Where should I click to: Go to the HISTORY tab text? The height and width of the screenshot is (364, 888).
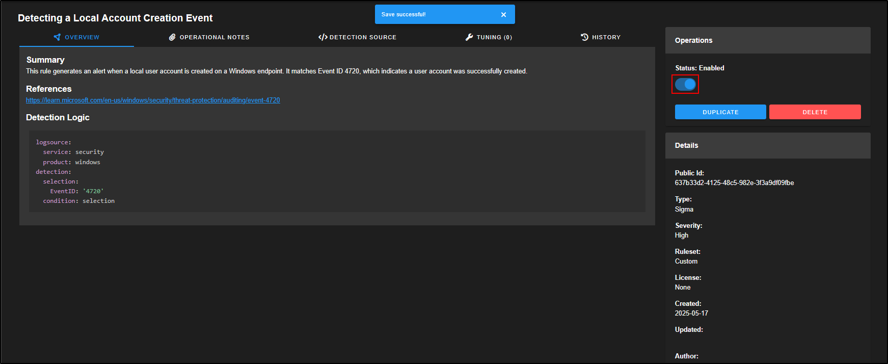pos(606,37)
